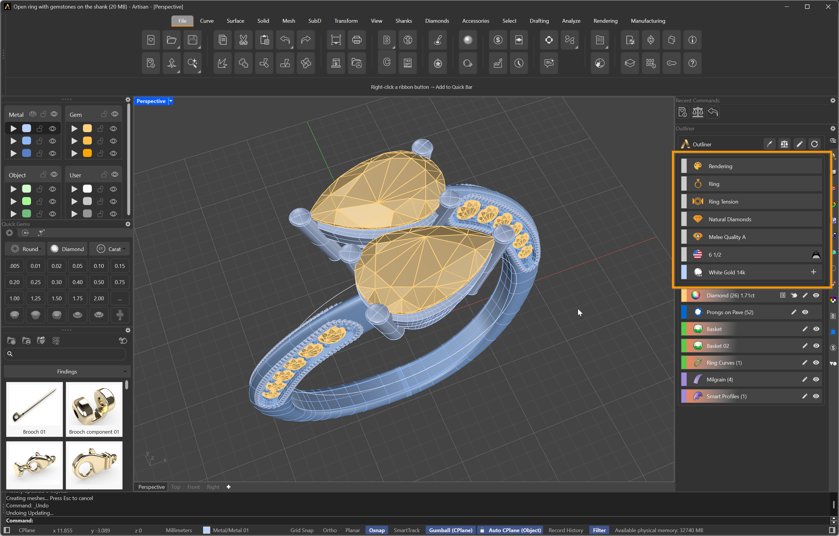Viewport: 839px width, 536px height.
Task: Click the 6 1/2 ring size entry
Action: click(x=752, y=255)
